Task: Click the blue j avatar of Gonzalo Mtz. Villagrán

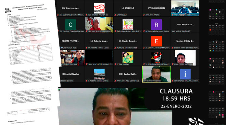Action: 185,74
